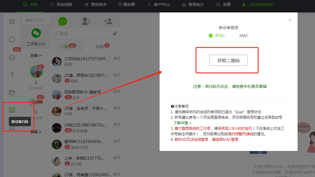Open chat 24陆文艺1880786716
The height and width of the screenshot is (177, 315).
click(x=86, y=128)
